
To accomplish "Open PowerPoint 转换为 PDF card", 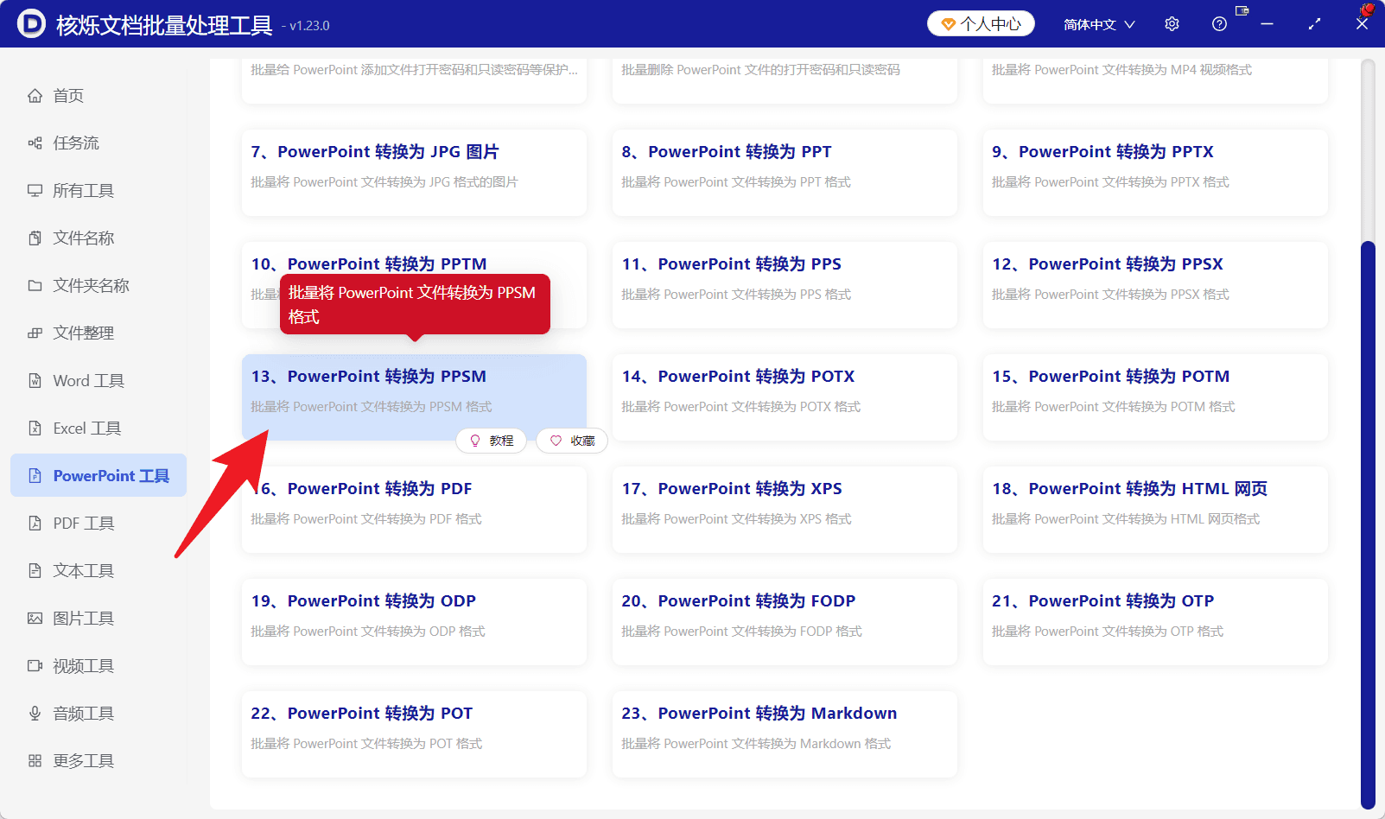I will [414, 510].
